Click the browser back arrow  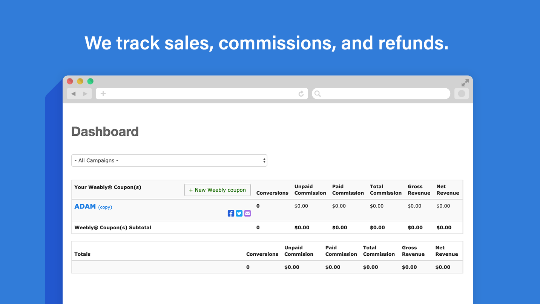[73, 94]
